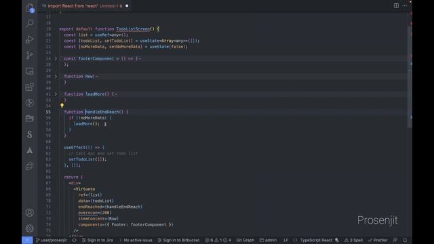
Task: Open the triangle icon view in activity bar
Action: click(x=30, y=150)
